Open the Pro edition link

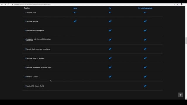110,8
